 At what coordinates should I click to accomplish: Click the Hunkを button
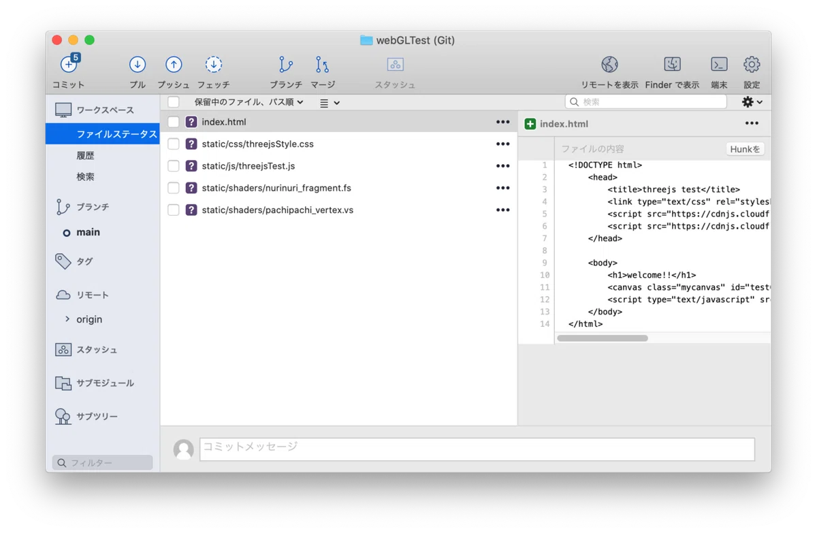pyautogui.click(x=745, y=149)
